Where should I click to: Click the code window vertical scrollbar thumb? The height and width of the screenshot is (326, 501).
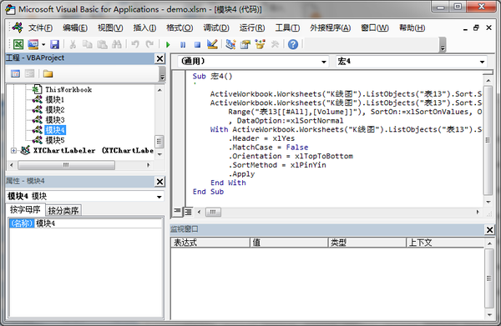click(488, 140)
